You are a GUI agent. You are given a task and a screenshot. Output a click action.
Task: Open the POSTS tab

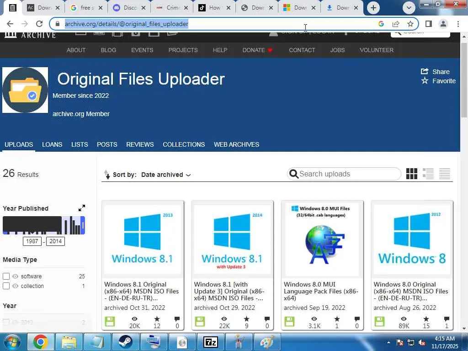point(107,144)
